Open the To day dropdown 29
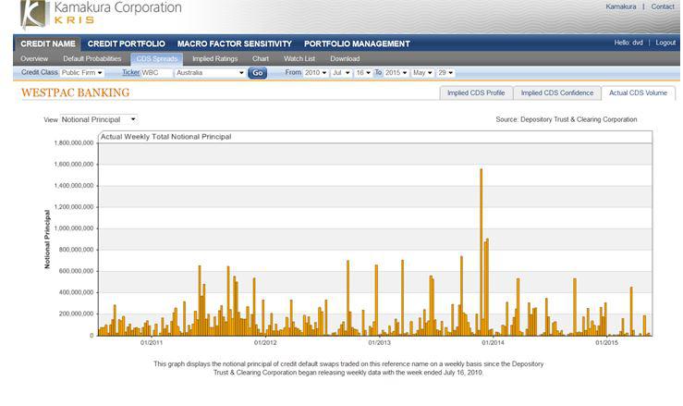 (445, 73)
